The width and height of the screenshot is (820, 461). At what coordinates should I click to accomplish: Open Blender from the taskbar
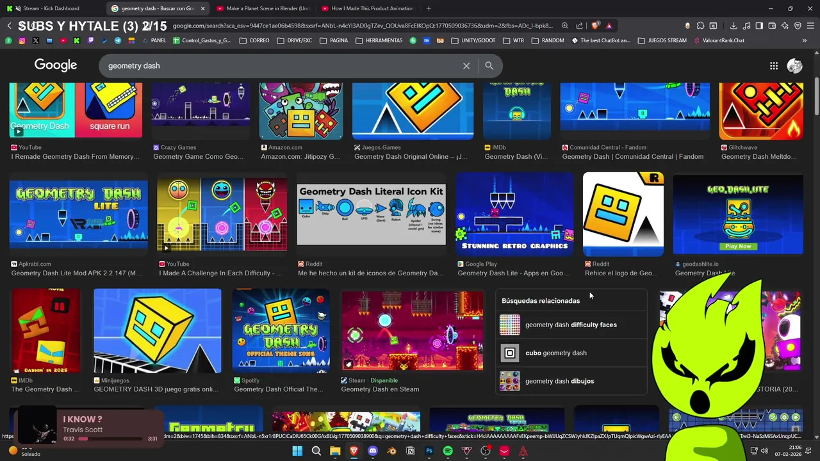[x=391, y=451]
